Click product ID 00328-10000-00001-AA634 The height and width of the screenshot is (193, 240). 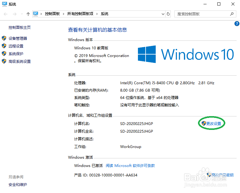tap(113, 175)
